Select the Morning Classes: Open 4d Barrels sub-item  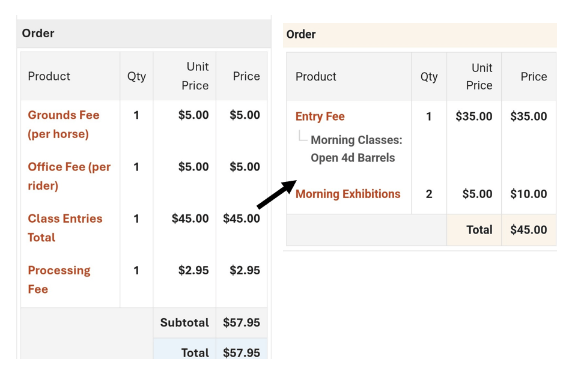pyautogui.click(x=356, y=149)
